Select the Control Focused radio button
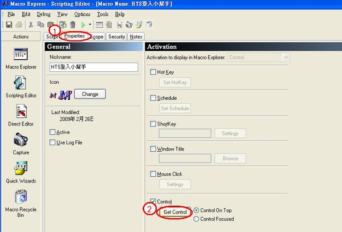 tap(196, 219)
